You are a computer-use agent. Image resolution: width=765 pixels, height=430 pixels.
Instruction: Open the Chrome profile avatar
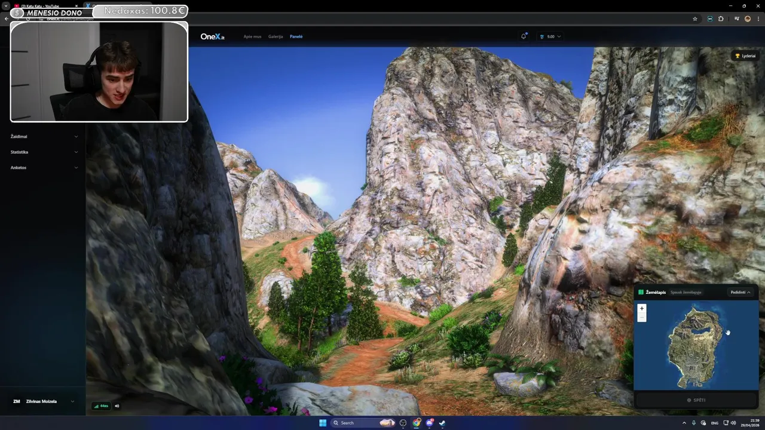click(x=748, y=19)
